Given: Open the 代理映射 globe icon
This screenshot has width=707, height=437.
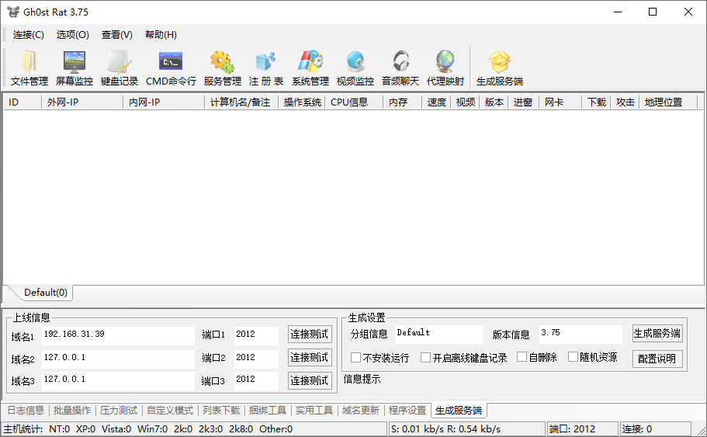Looking at the screenshot, I should click(x=445, y=68).
